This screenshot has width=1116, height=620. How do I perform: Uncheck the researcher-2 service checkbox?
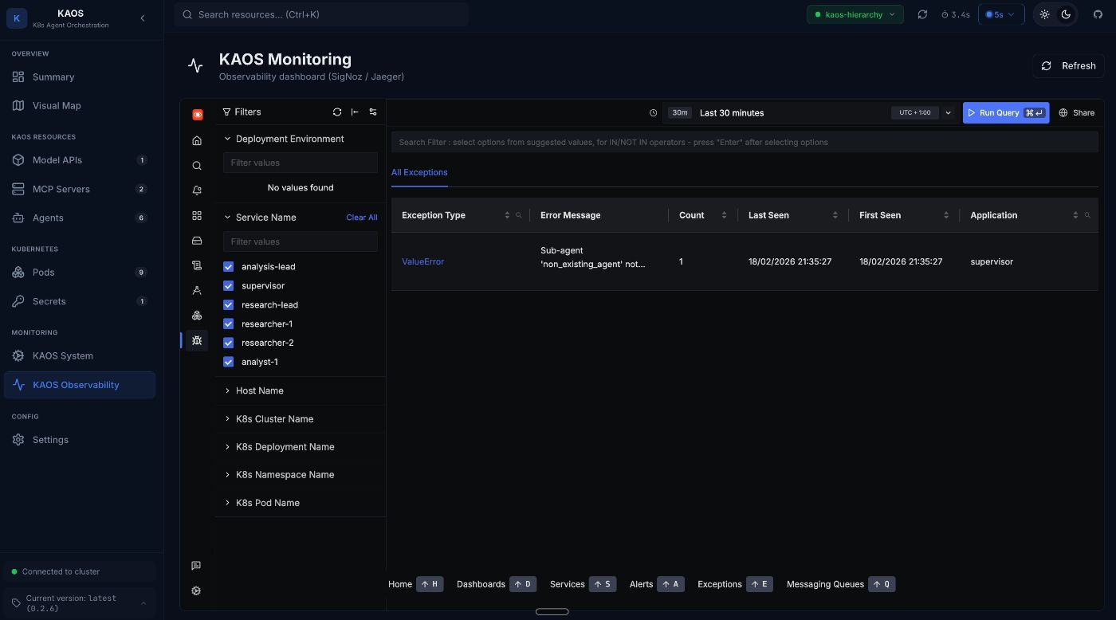click(229, 343)
